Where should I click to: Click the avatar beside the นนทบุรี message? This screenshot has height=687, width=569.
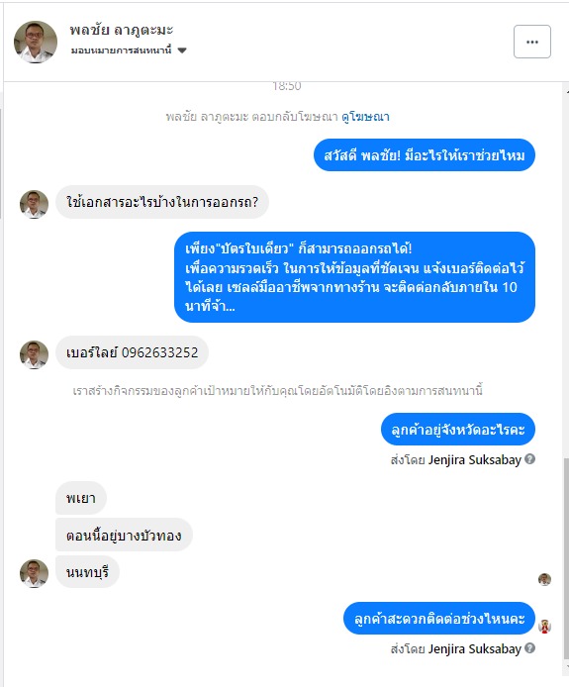[34, 573]
